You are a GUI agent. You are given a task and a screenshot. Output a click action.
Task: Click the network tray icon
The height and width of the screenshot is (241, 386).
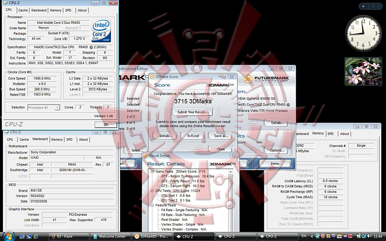(x=364, y=236)
